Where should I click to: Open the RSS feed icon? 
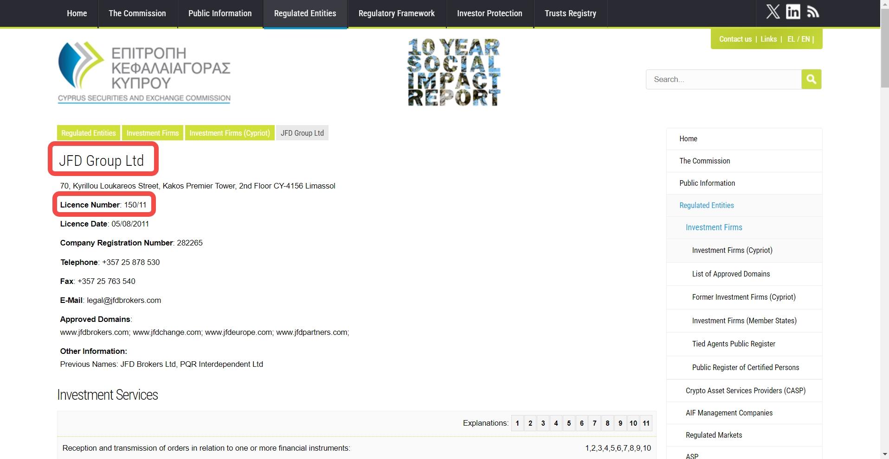coord(813,12)
